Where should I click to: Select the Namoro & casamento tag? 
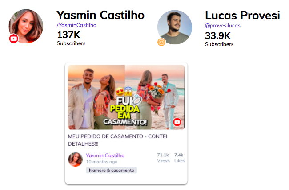(112, 170)
